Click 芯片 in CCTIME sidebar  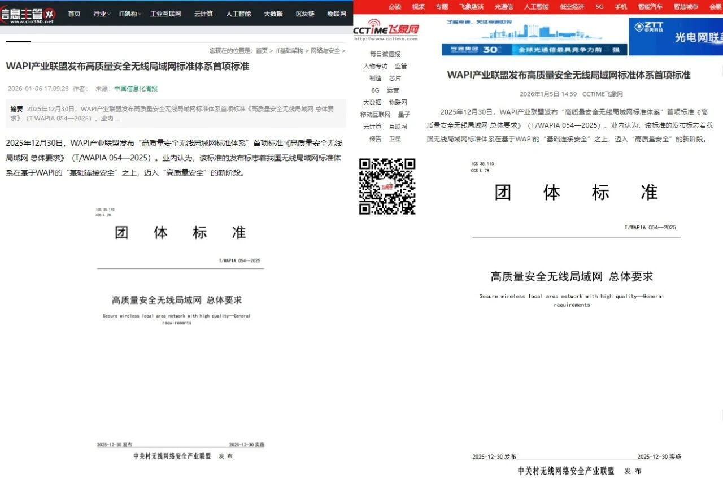pyautogui.click(x=395, y=78)
